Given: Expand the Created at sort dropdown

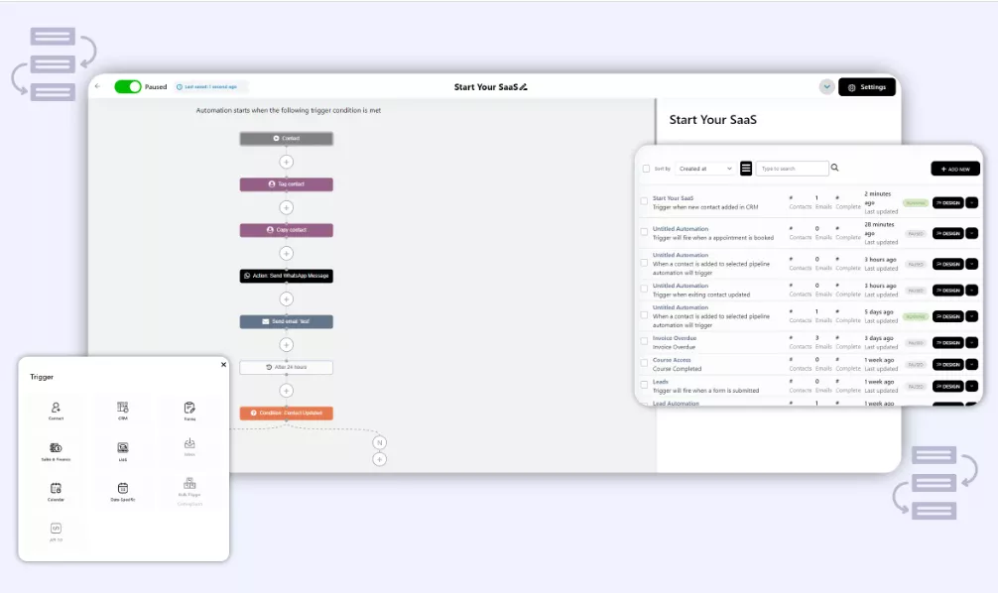Looking at the screenshot, I should [x=705, y=169].
